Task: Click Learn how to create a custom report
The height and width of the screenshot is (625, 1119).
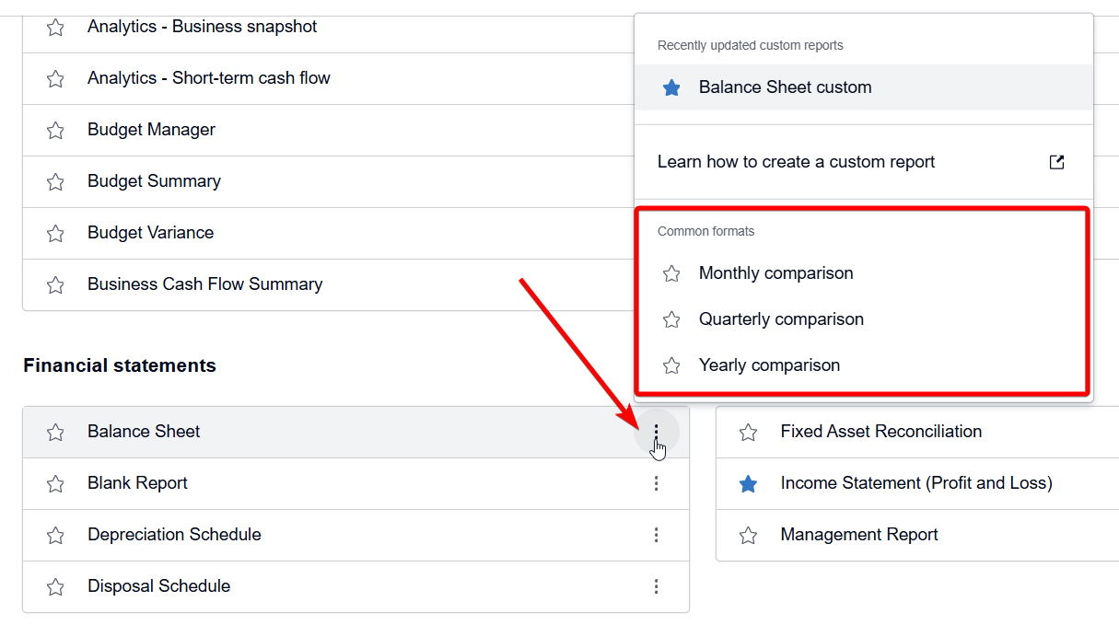Action: (797, 161)
